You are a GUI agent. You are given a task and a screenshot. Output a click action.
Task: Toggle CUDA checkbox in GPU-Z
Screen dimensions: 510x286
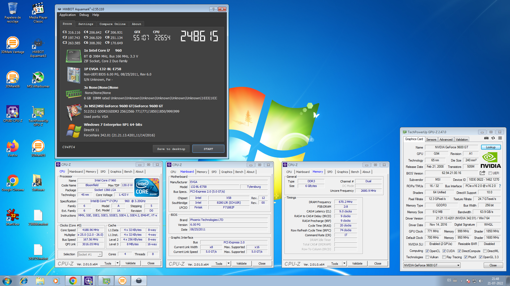[444, 251]
